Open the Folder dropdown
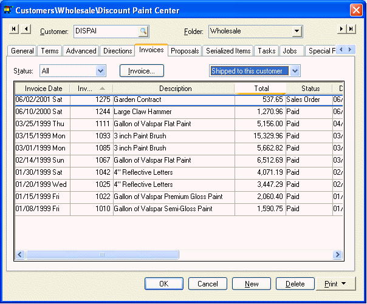 [297, 31]
